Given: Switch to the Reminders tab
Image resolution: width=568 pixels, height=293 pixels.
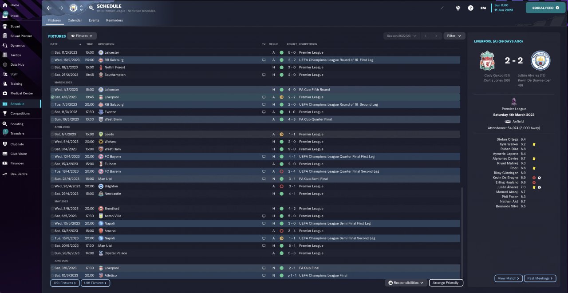Looking at the screenshot, I should (x=114, y=20).
